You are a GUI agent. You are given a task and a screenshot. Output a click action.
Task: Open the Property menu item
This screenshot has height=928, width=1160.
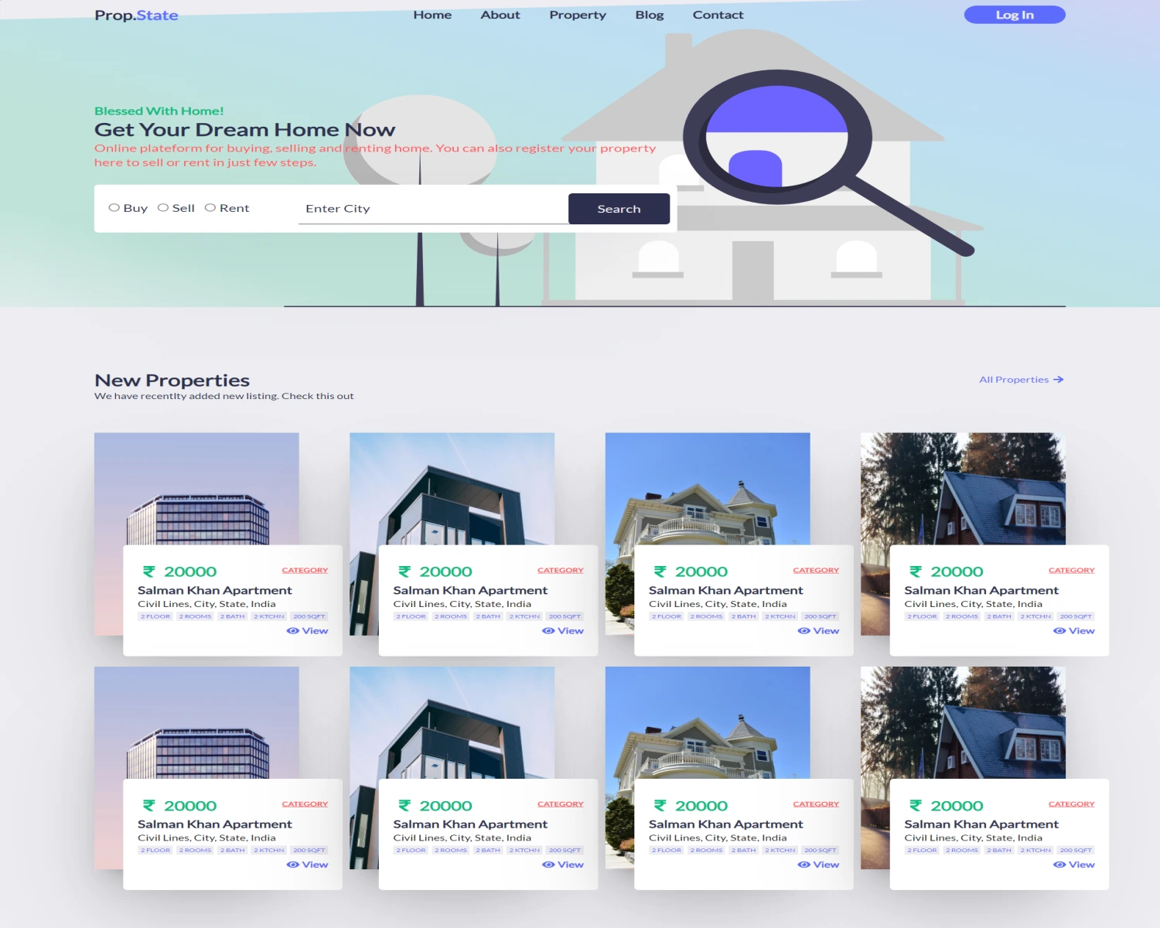[578, 15]
